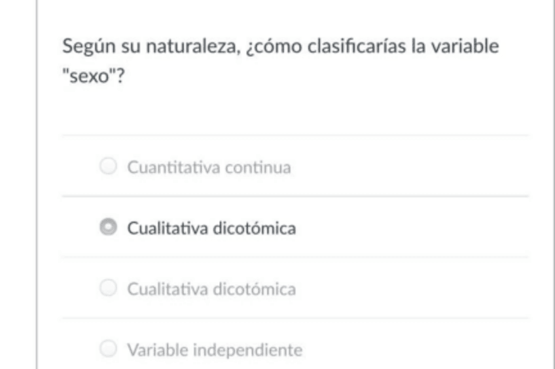Choose the "Variable independiente" radio button
555x369 pixels.
coord(107,350)
